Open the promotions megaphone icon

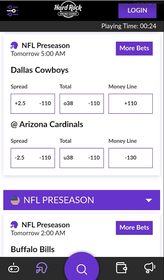point(150,268)
